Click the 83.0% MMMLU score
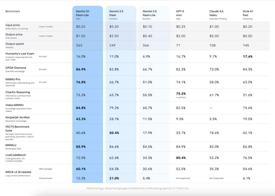The width and height of the screenshot is (275, 196). click(x=214, y=147)
